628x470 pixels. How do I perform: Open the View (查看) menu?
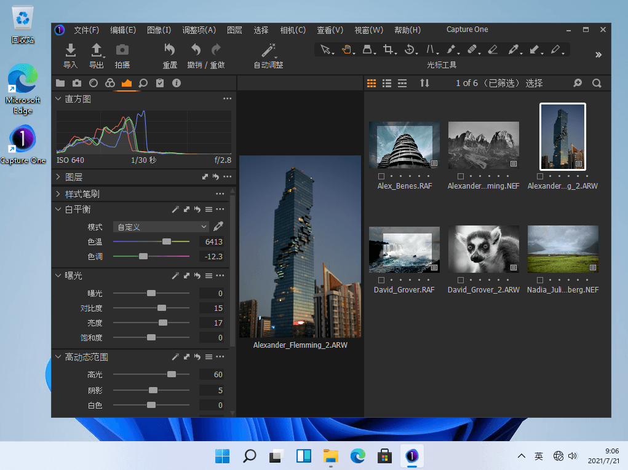pos(330,30)
